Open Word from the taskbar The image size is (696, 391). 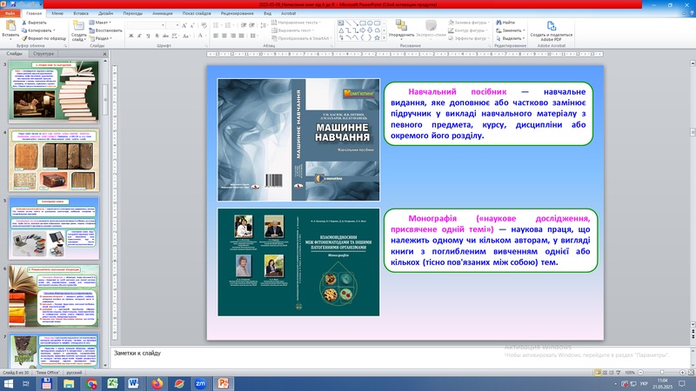tap(134, 383)
